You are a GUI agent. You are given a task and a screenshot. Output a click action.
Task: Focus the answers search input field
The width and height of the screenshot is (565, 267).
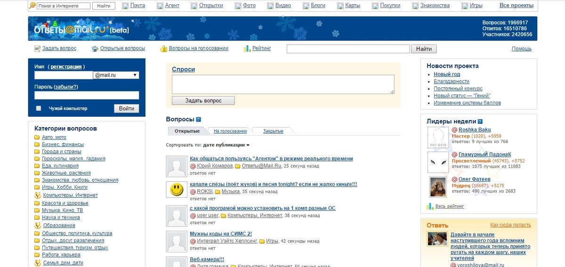click(x=348, y=49)
